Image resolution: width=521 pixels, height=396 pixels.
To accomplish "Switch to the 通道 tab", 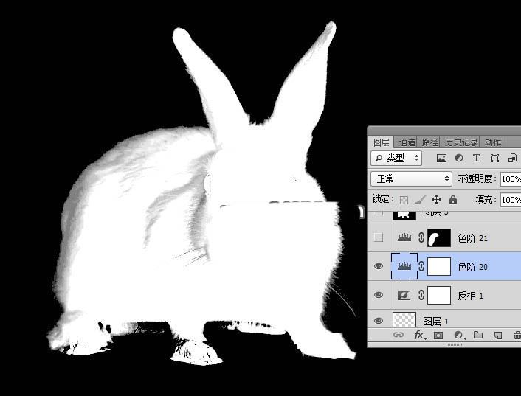I will (407, 142).
